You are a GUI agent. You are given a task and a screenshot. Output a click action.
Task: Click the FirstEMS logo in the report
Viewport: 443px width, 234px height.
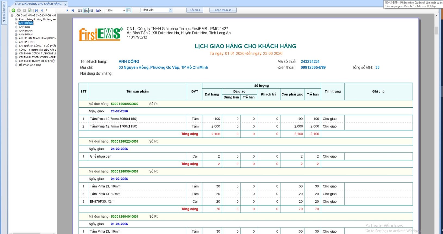[101, 34]
